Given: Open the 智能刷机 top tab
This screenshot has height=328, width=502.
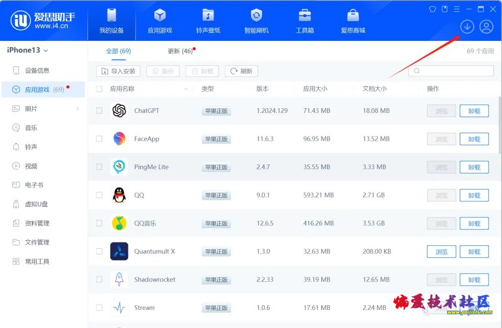Looking at the screenshot, I should click(257, 20).
